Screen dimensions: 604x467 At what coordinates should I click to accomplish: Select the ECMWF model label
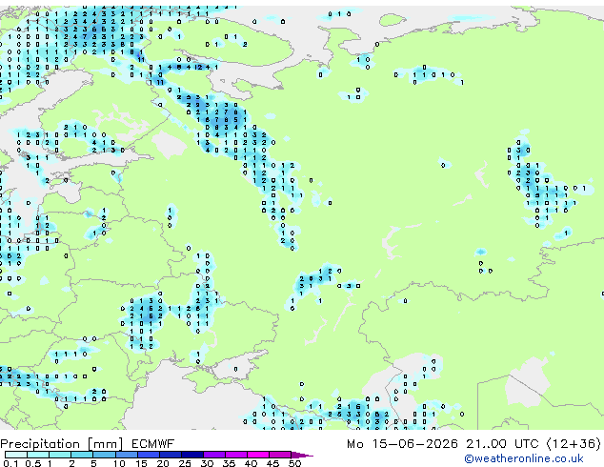[153, 444]
